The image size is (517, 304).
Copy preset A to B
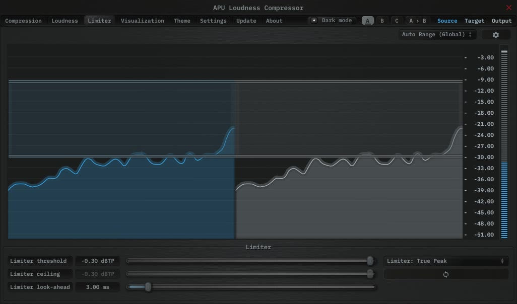417,21
